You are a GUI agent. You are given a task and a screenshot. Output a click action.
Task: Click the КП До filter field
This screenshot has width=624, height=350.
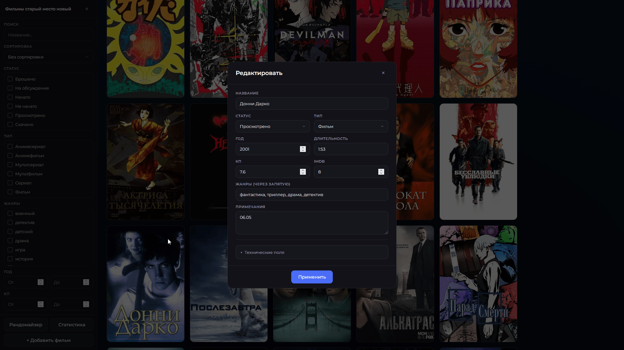71,304
